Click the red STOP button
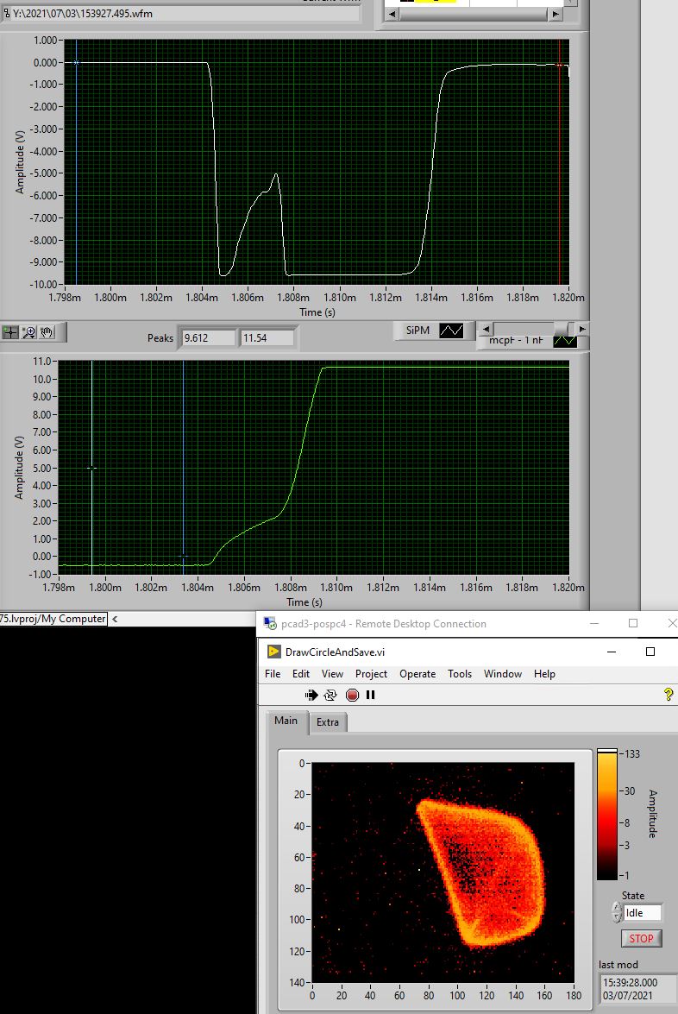 pos(641,938)
